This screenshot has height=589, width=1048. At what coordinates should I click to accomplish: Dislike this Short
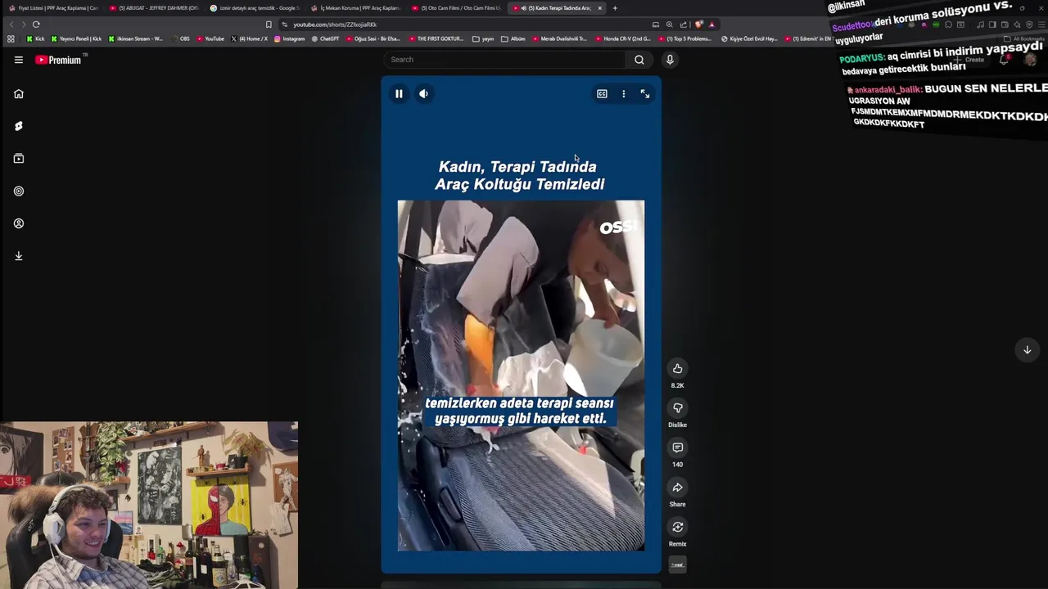(677, 408)
